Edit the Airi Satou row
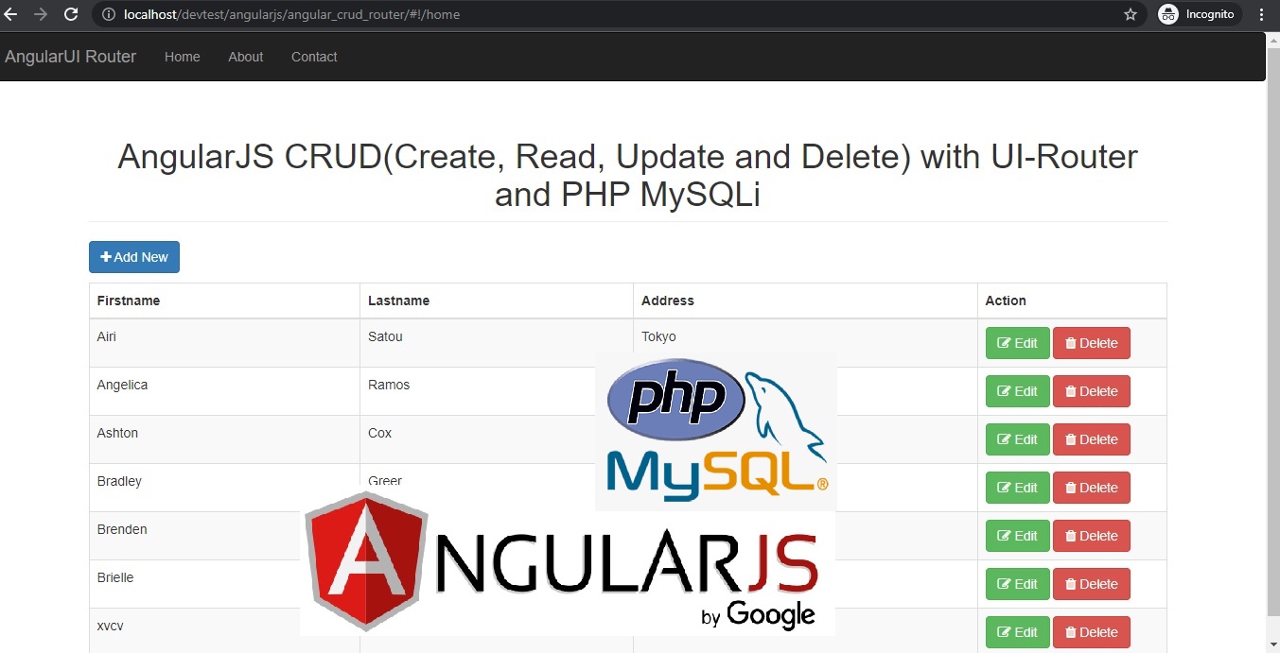This screenshot has height=653, width=1280. (1018, 343)
